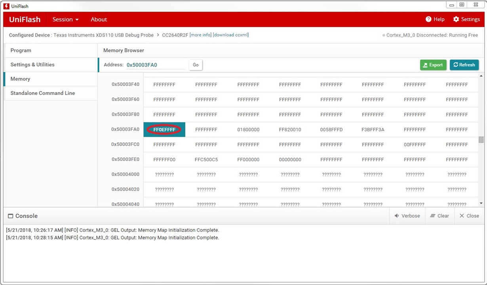This screenshot has height=285, width=487.
Task: Click the [download ccxml] link
Action: pyautogui.click(x=230, y=35)
